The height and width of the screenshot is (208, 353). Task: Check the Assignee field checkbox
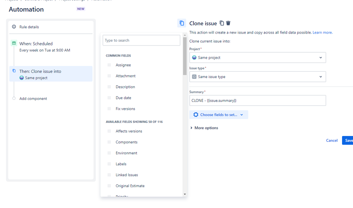(109, 65)
